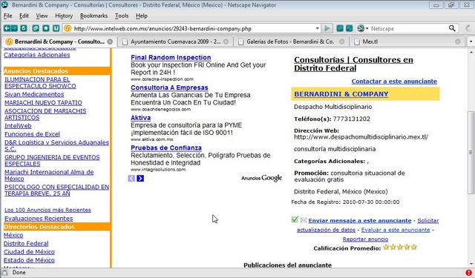Image resolution: width=475 pixels, height=278 pixels.
Task: Reload the current page
Action: click(24, 28)
